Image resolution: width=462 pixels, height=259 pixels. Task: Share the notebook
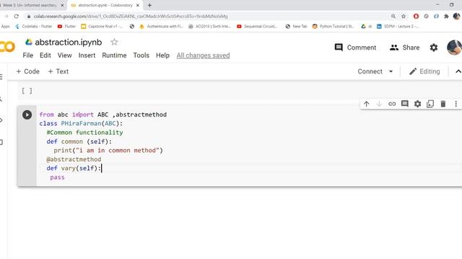[404, 47]
